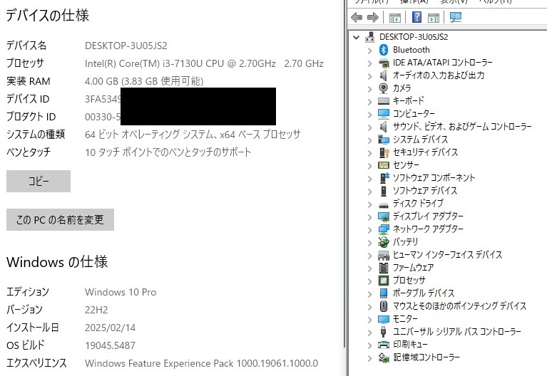Click the バッテリ category icon
The image size is (547, 376).
(384, 242)
